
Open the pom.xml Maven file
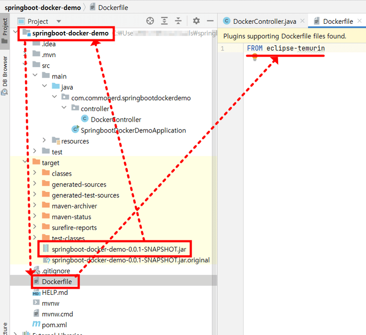pyautogui.click(x=54, y=325)
